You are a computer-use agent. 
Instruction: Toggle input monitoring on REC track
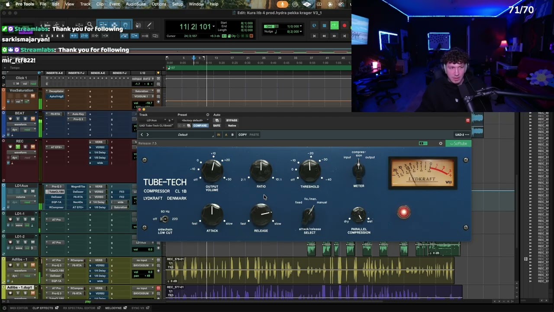(x=18, y=147)
